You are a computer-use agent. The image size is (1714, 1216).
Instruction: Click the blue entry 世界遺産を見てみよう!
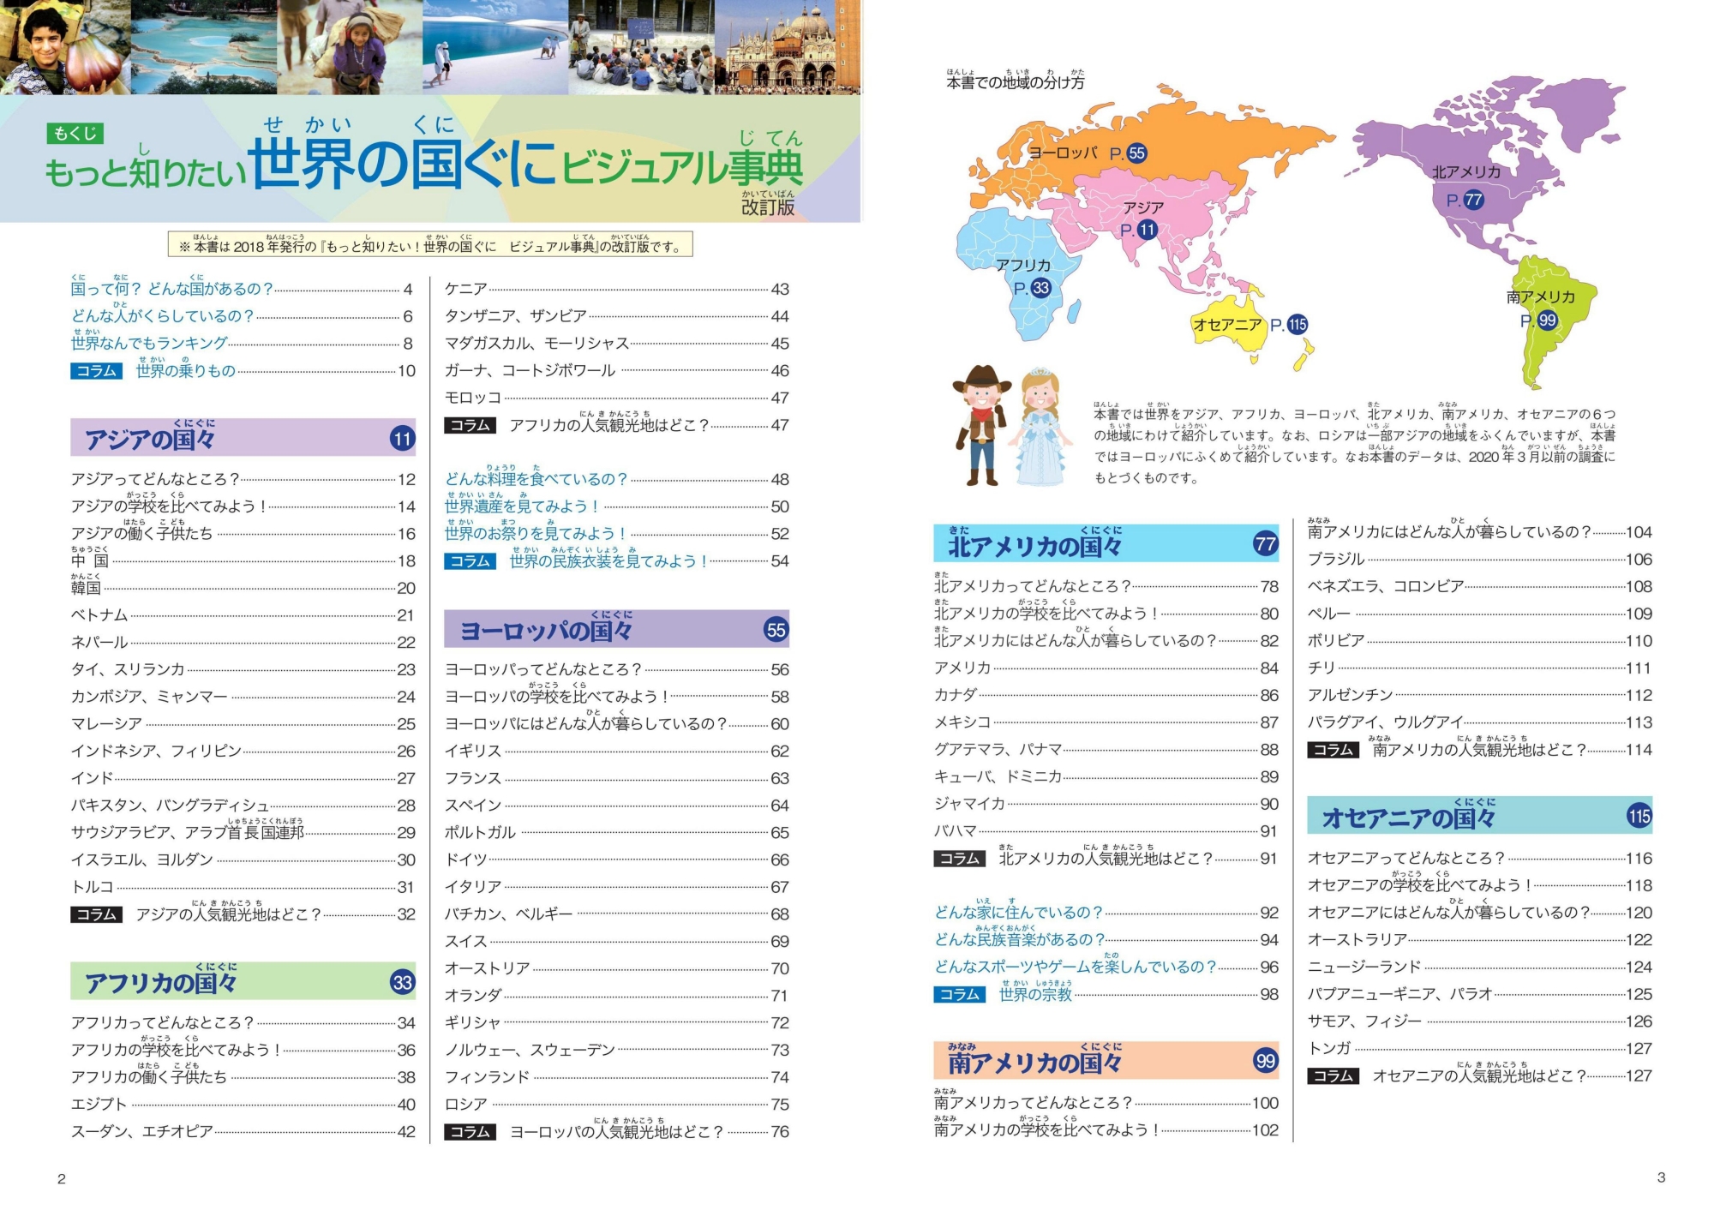(x=616, y=506)
